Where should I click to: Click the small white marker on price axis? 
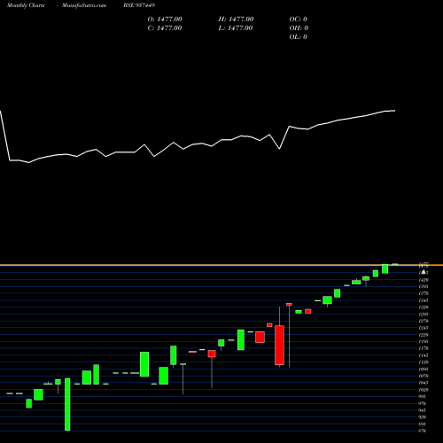click(424, 272)
